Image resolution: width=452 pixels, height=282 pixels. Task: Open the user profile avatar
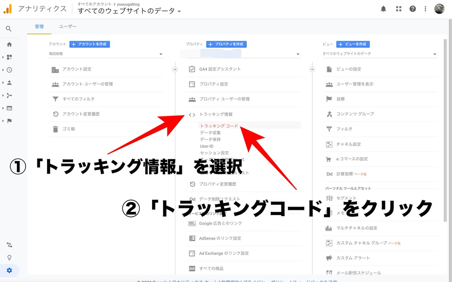point(439,9)
